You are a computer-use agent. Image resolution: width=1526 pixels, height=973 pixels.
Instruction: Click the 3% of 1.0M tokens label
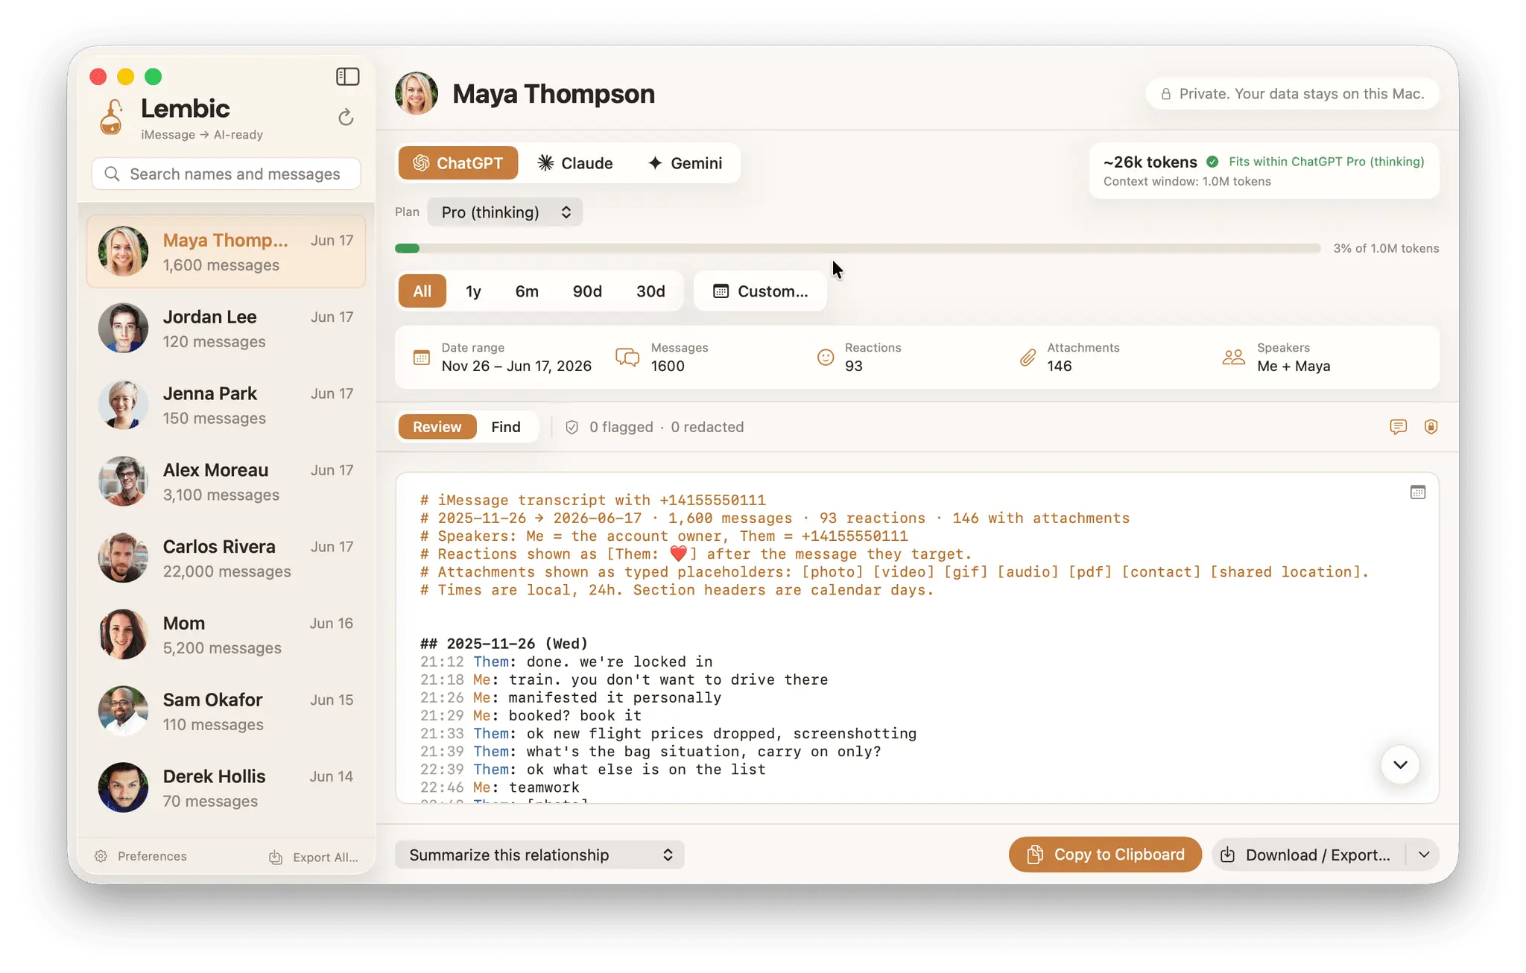(1386, 248)
